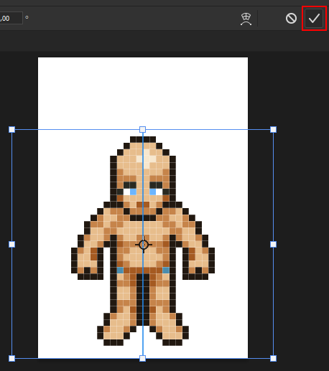The height and width of the screenshot is (371, 329).
Task: Click the bottom-center transform handle
Action: point(142,358)
